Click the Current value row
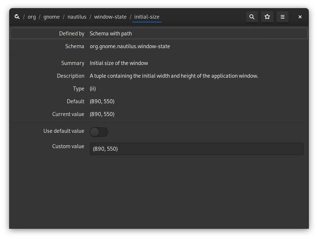Viewport: 318px width, 239px height. (x=159, y=114)
